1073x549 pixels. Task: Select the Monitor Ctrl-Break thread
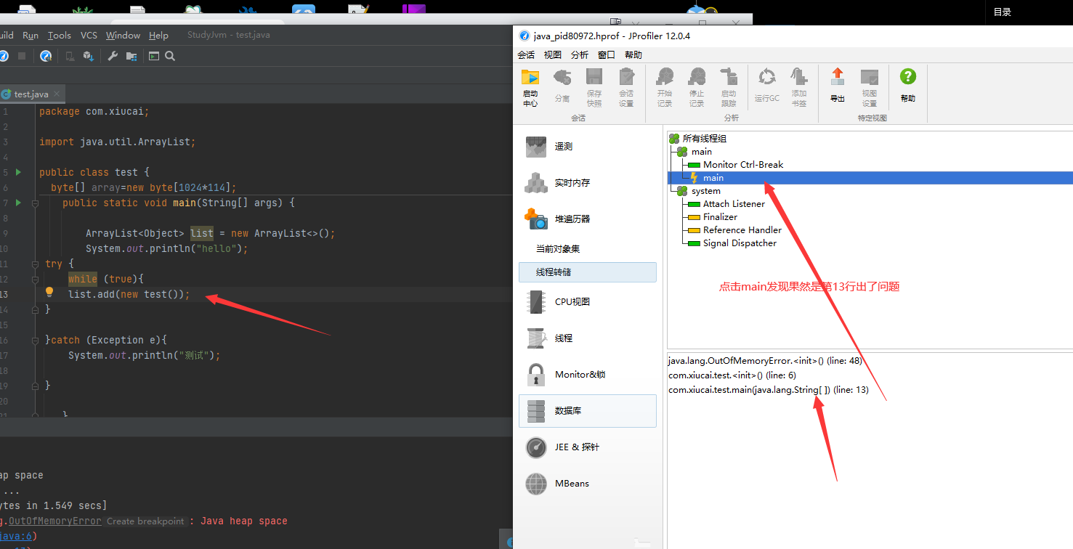(x=743, y=165)
